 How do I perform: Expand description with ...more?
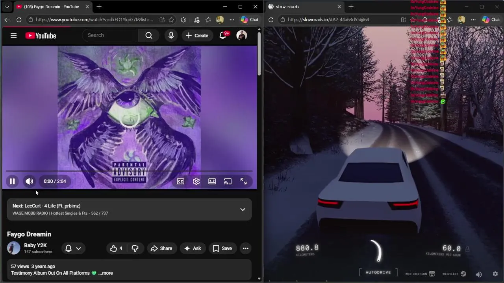(106, 273)
